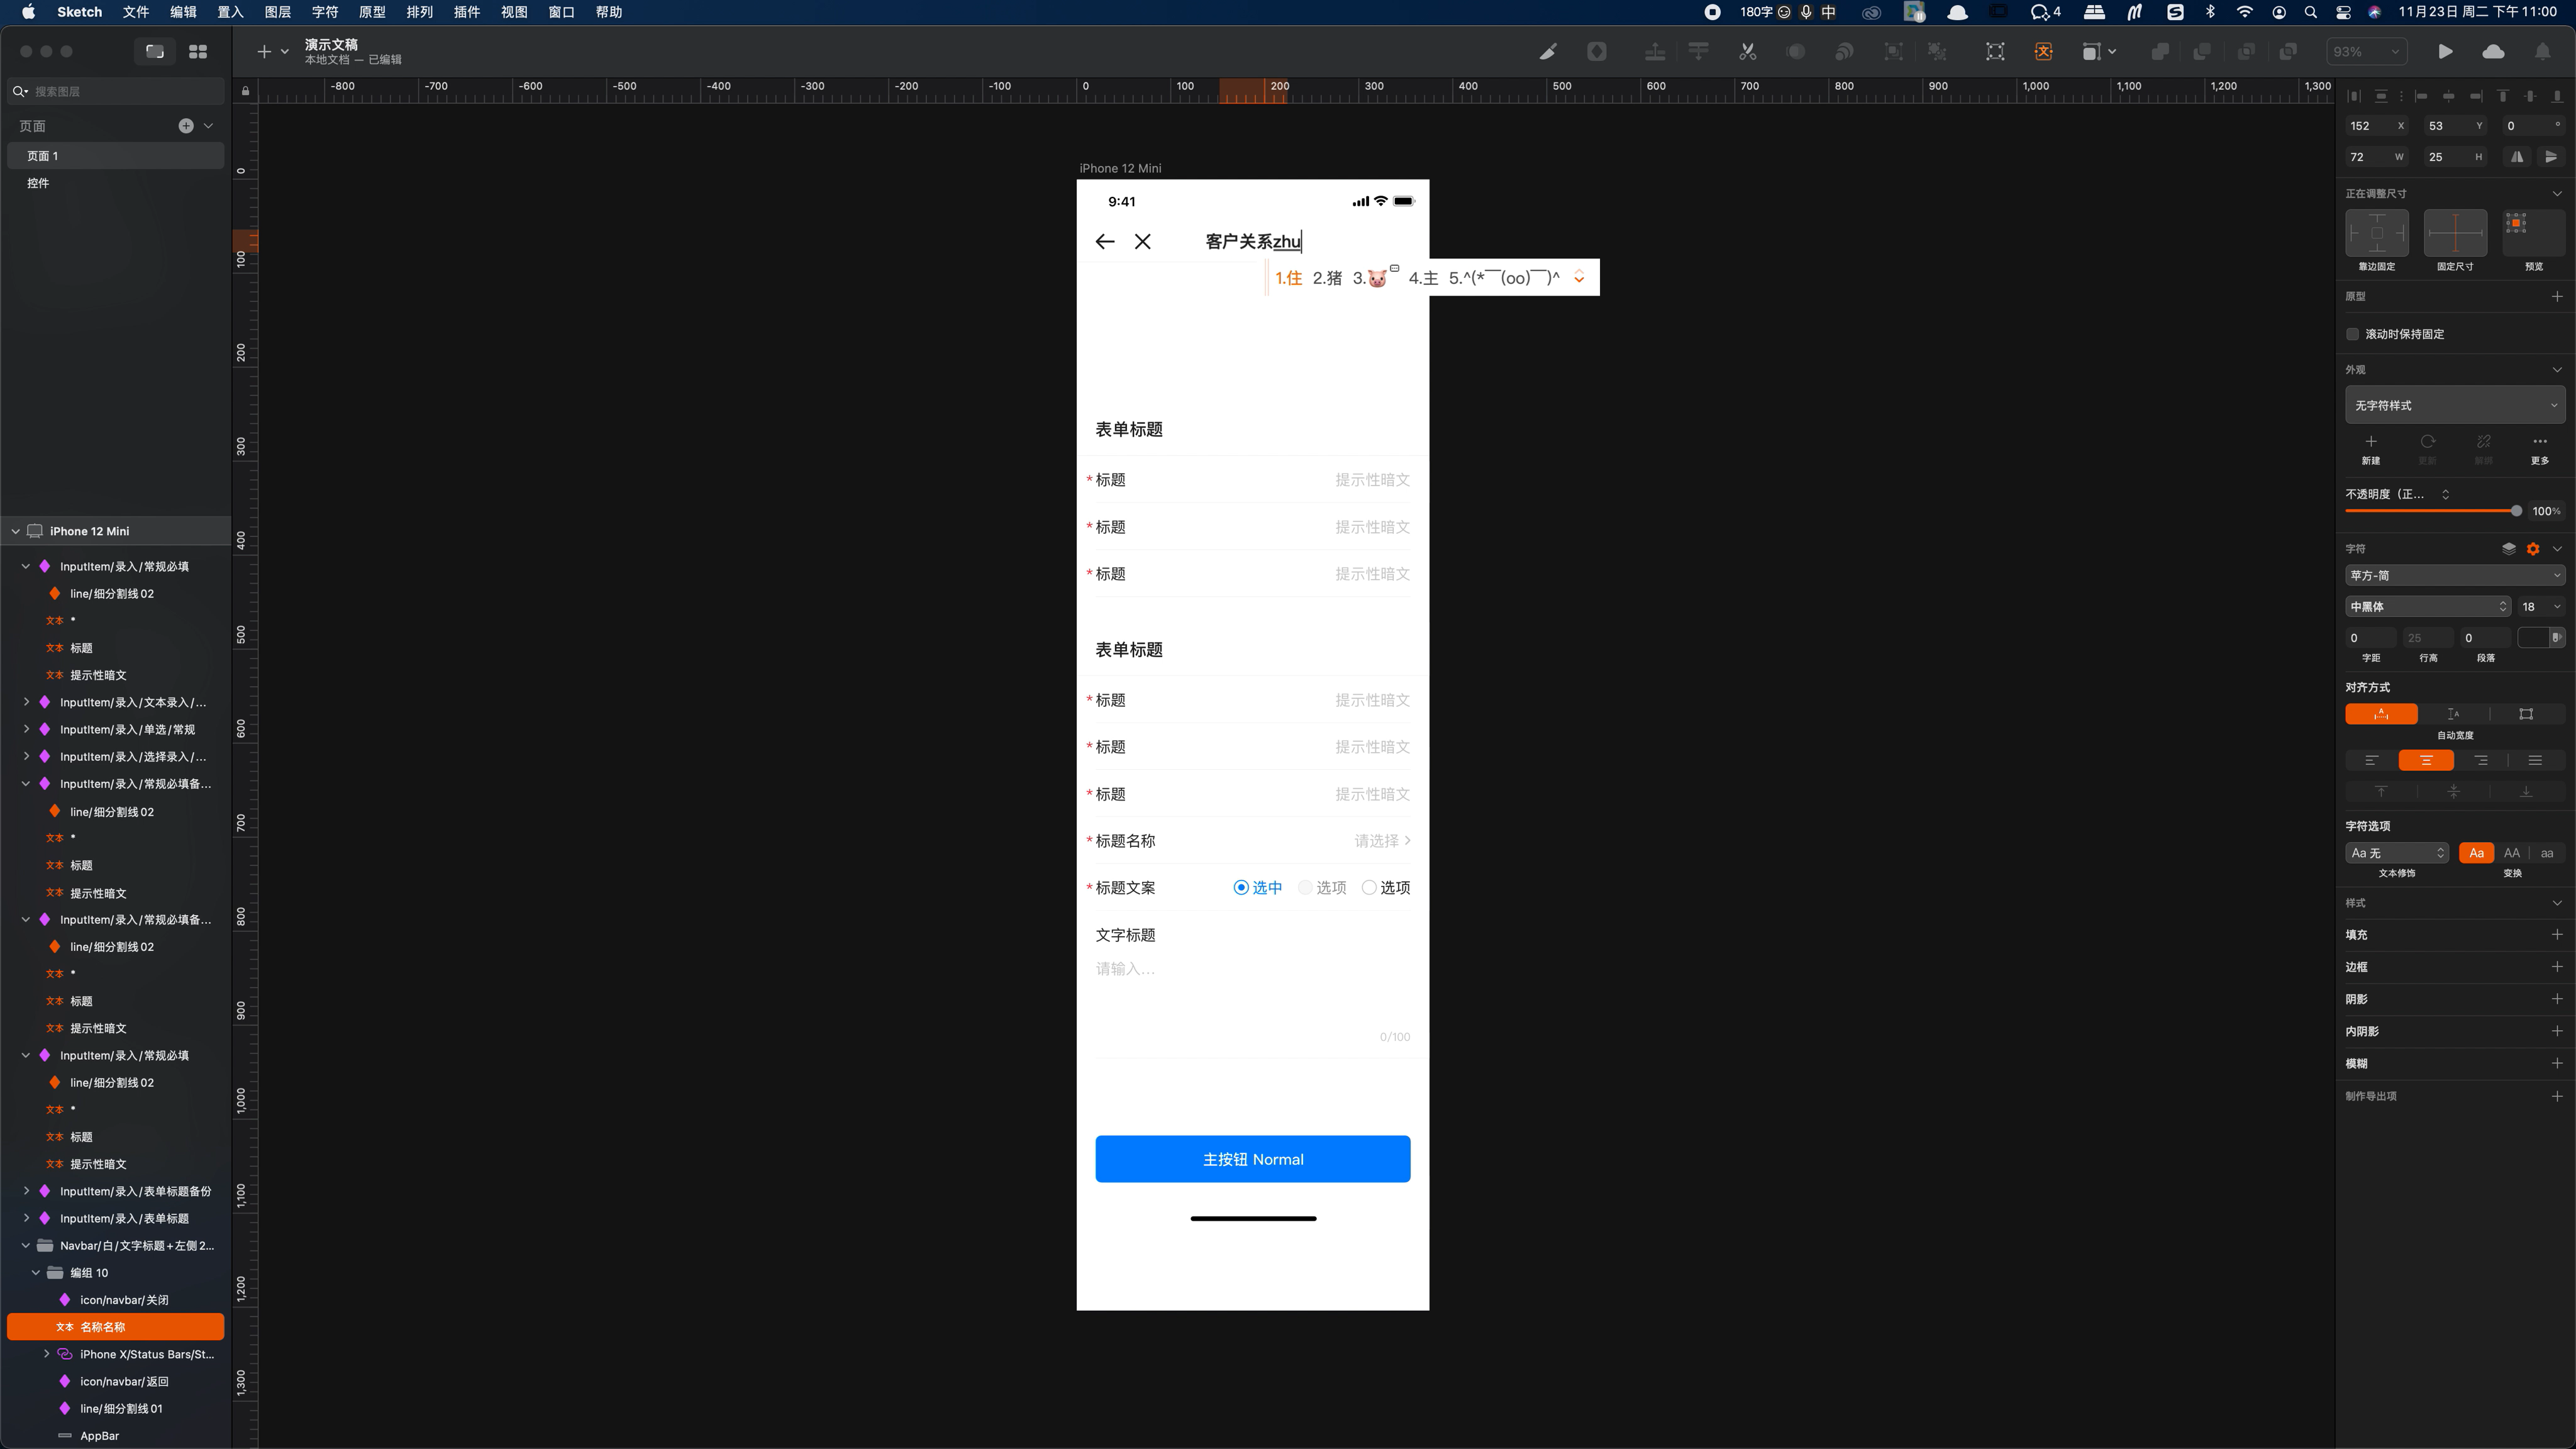Click the play prototype preview button

pos(2445,51)
